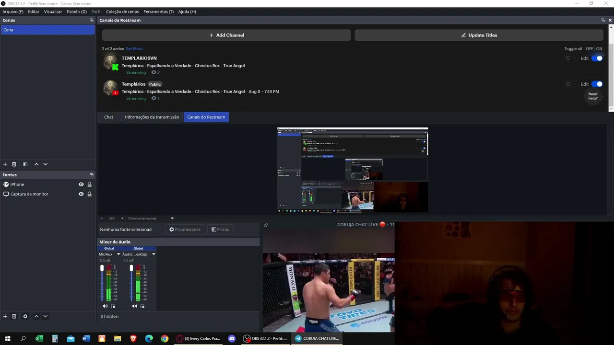
Task: Move the scene down in the Cenas list
Action: 46,164
